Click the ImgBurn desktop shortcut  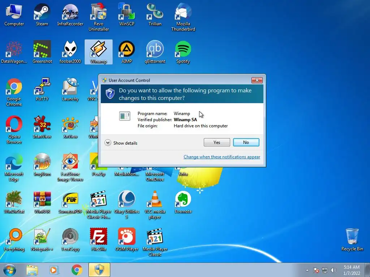(42, 164)
